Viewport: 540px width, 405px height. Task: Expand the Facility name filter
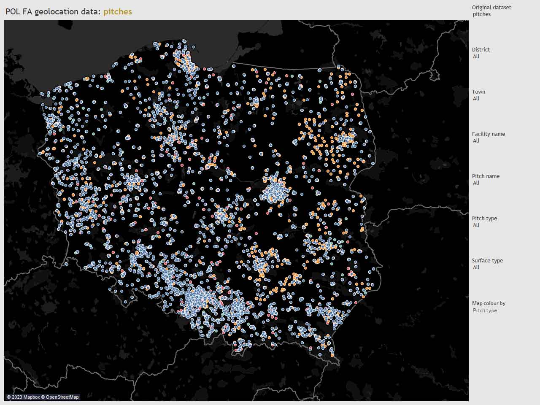tap(476, 141)
